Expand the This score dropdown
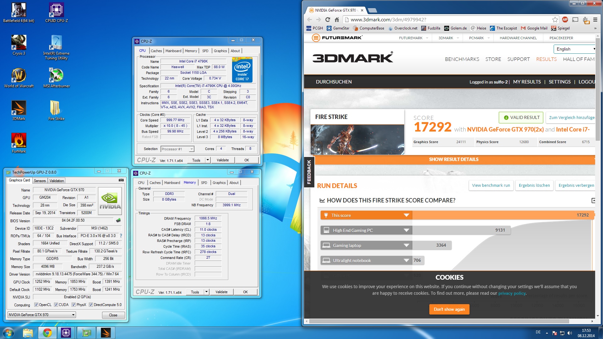 click(406, 215)
